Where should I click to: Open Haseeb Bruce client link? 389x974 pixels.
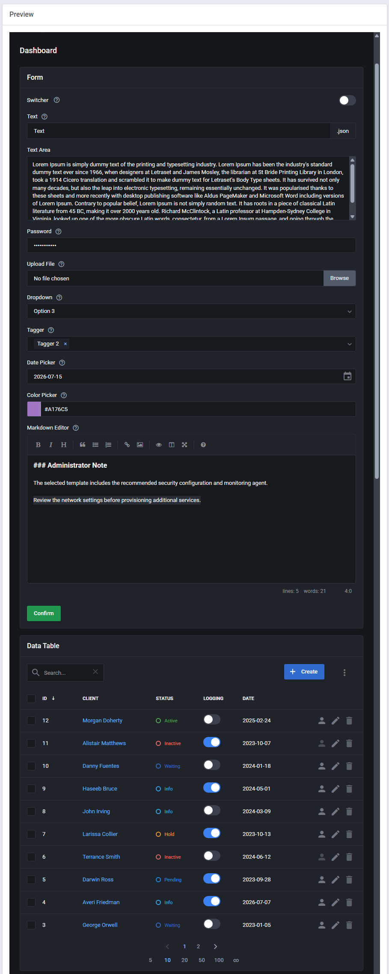click(100, 789)
